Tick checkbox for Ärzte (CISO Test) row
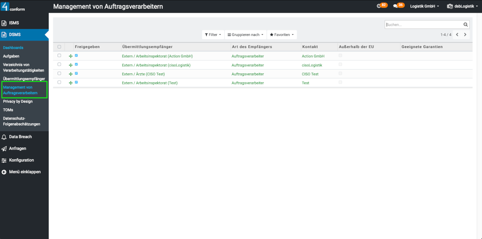The height and width of the screenshot is (239, 482). pyautogui.click(x=59, y=73)
